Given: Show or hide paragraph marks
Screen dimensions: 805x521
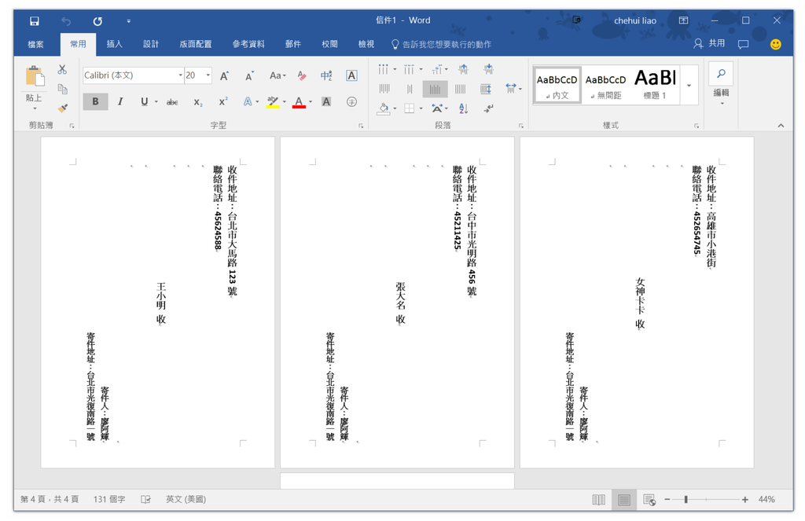Looking at the screenshot, I should [488, 108].
